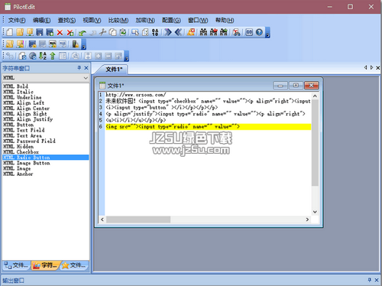Open the 窗口(W) menu

coord(198,20)
